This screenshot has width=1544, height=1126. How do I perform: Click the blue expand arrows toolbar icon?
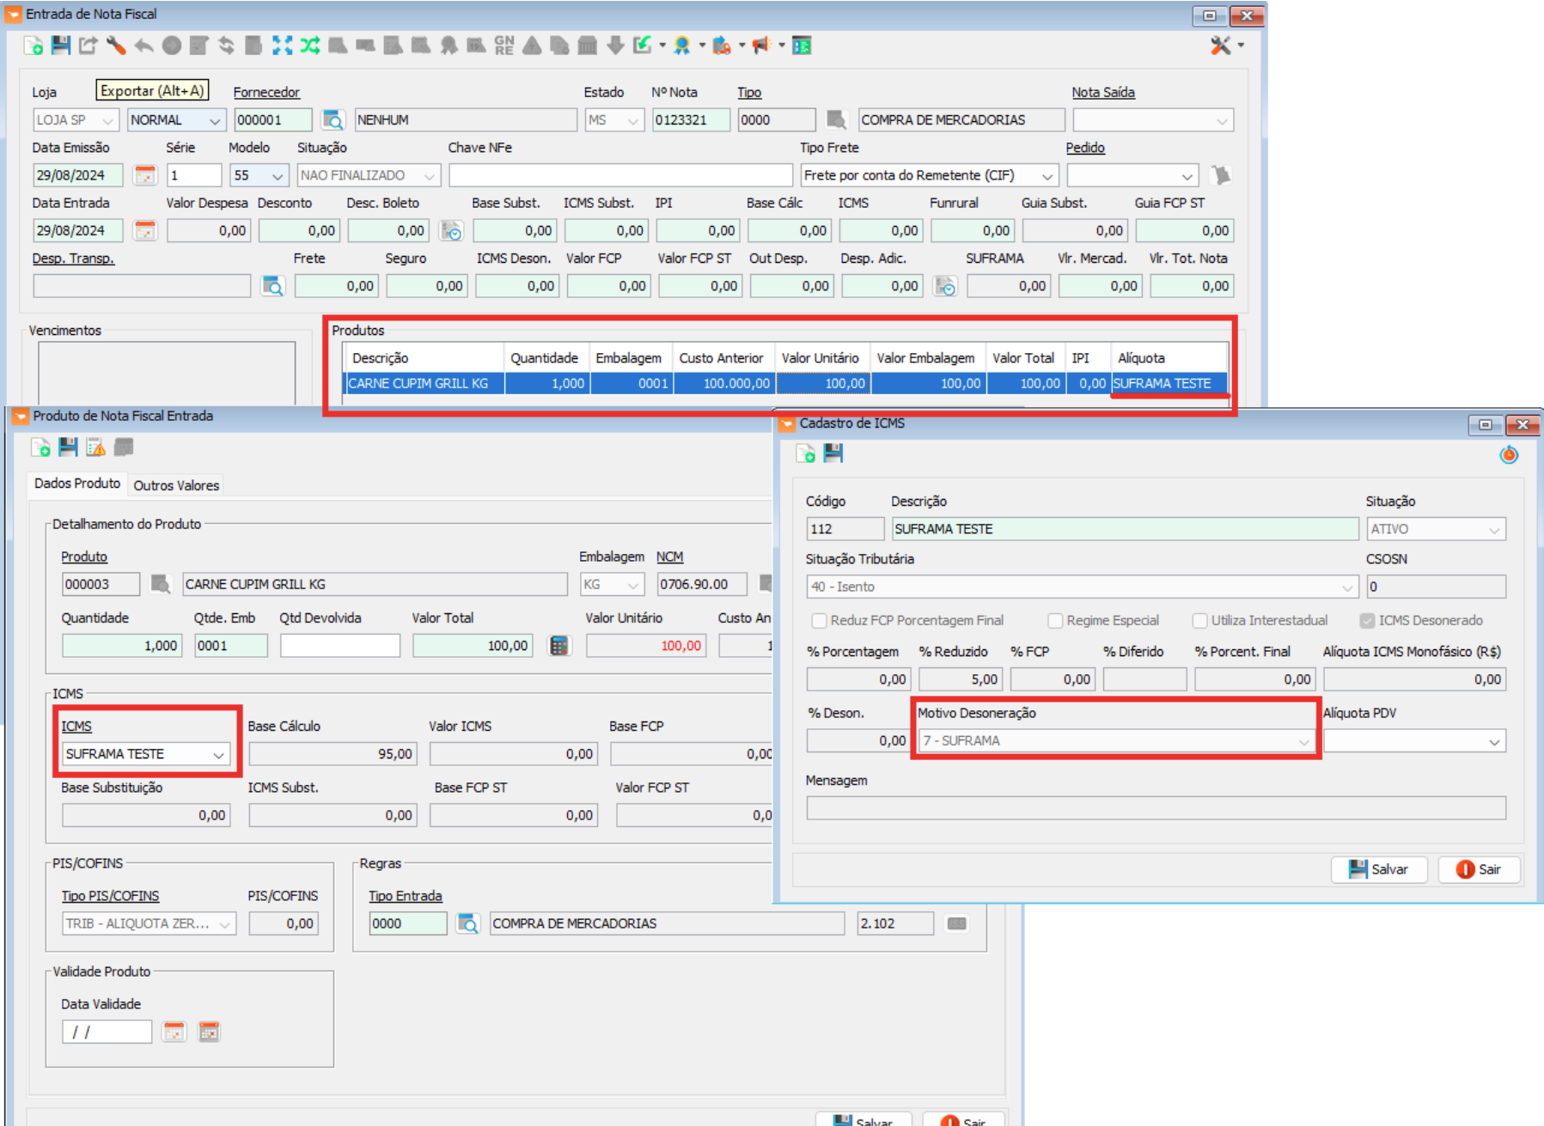282,46
